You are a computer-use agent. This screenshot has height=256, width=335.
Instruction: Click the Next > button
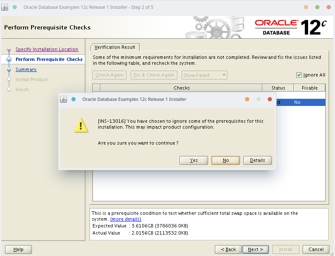click(x=256, y=249)
